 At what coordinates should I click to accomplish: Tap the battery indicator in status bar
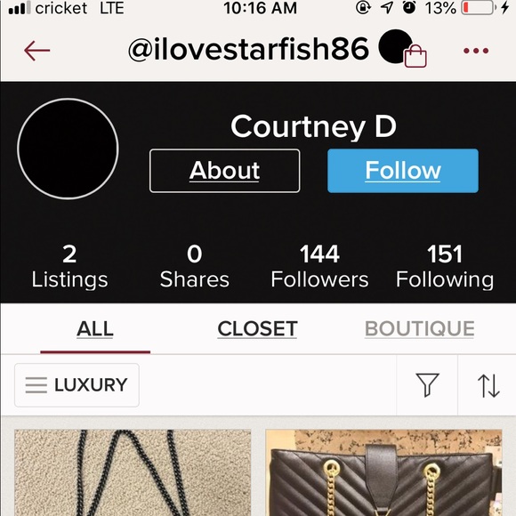click(479, 8)
